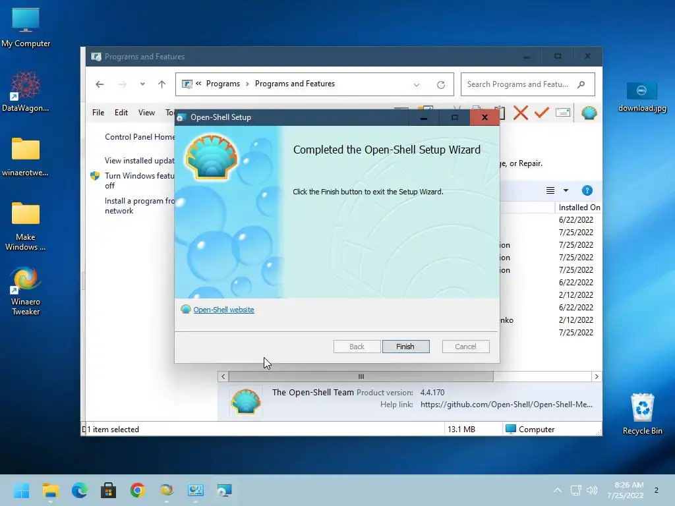Select the winaerotwe... desktop folder
Image resolution: width=675 pixels, height=506 pixels.
click(26, 157)
